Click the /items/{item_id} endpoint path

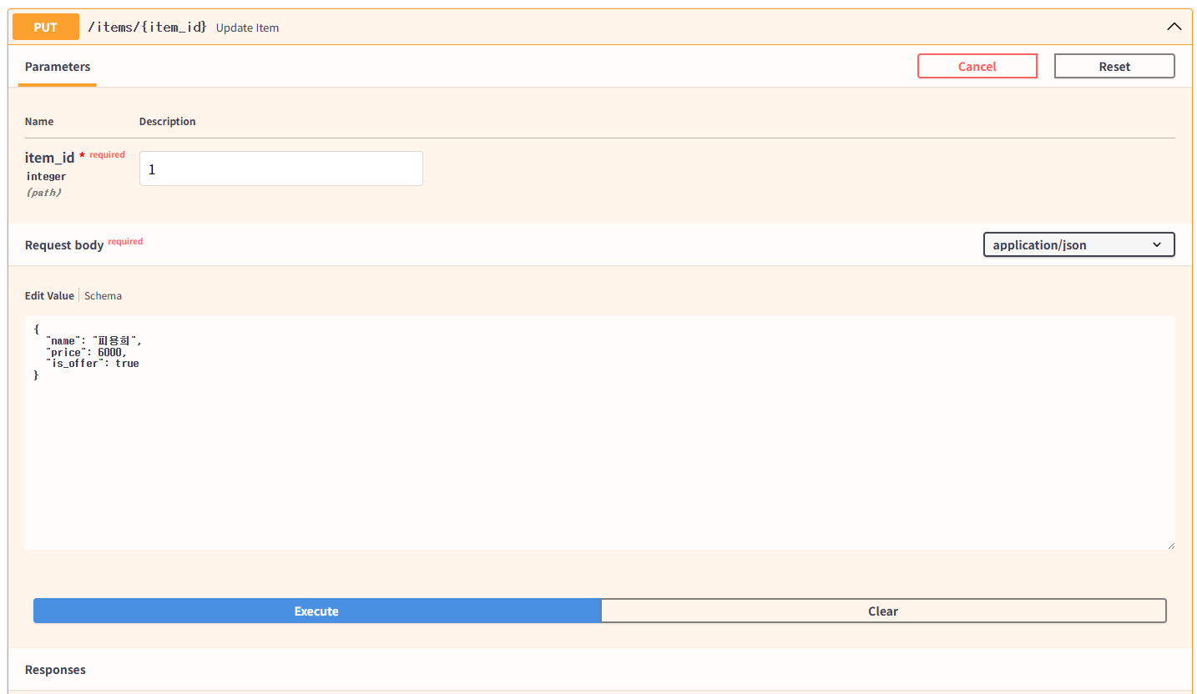(147, 27)
